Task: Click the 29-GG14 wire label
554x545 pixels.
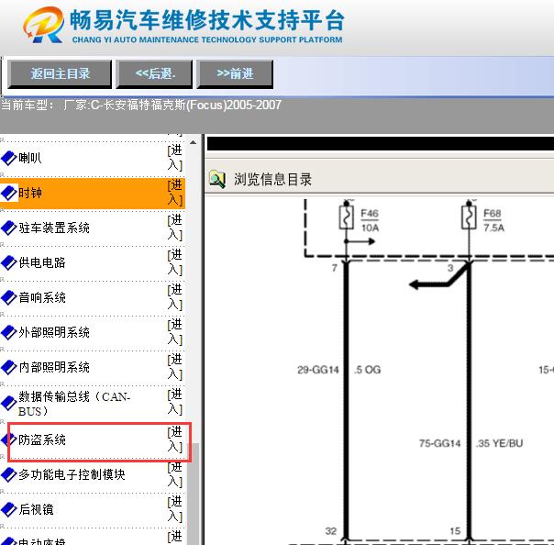Action: 318,370
